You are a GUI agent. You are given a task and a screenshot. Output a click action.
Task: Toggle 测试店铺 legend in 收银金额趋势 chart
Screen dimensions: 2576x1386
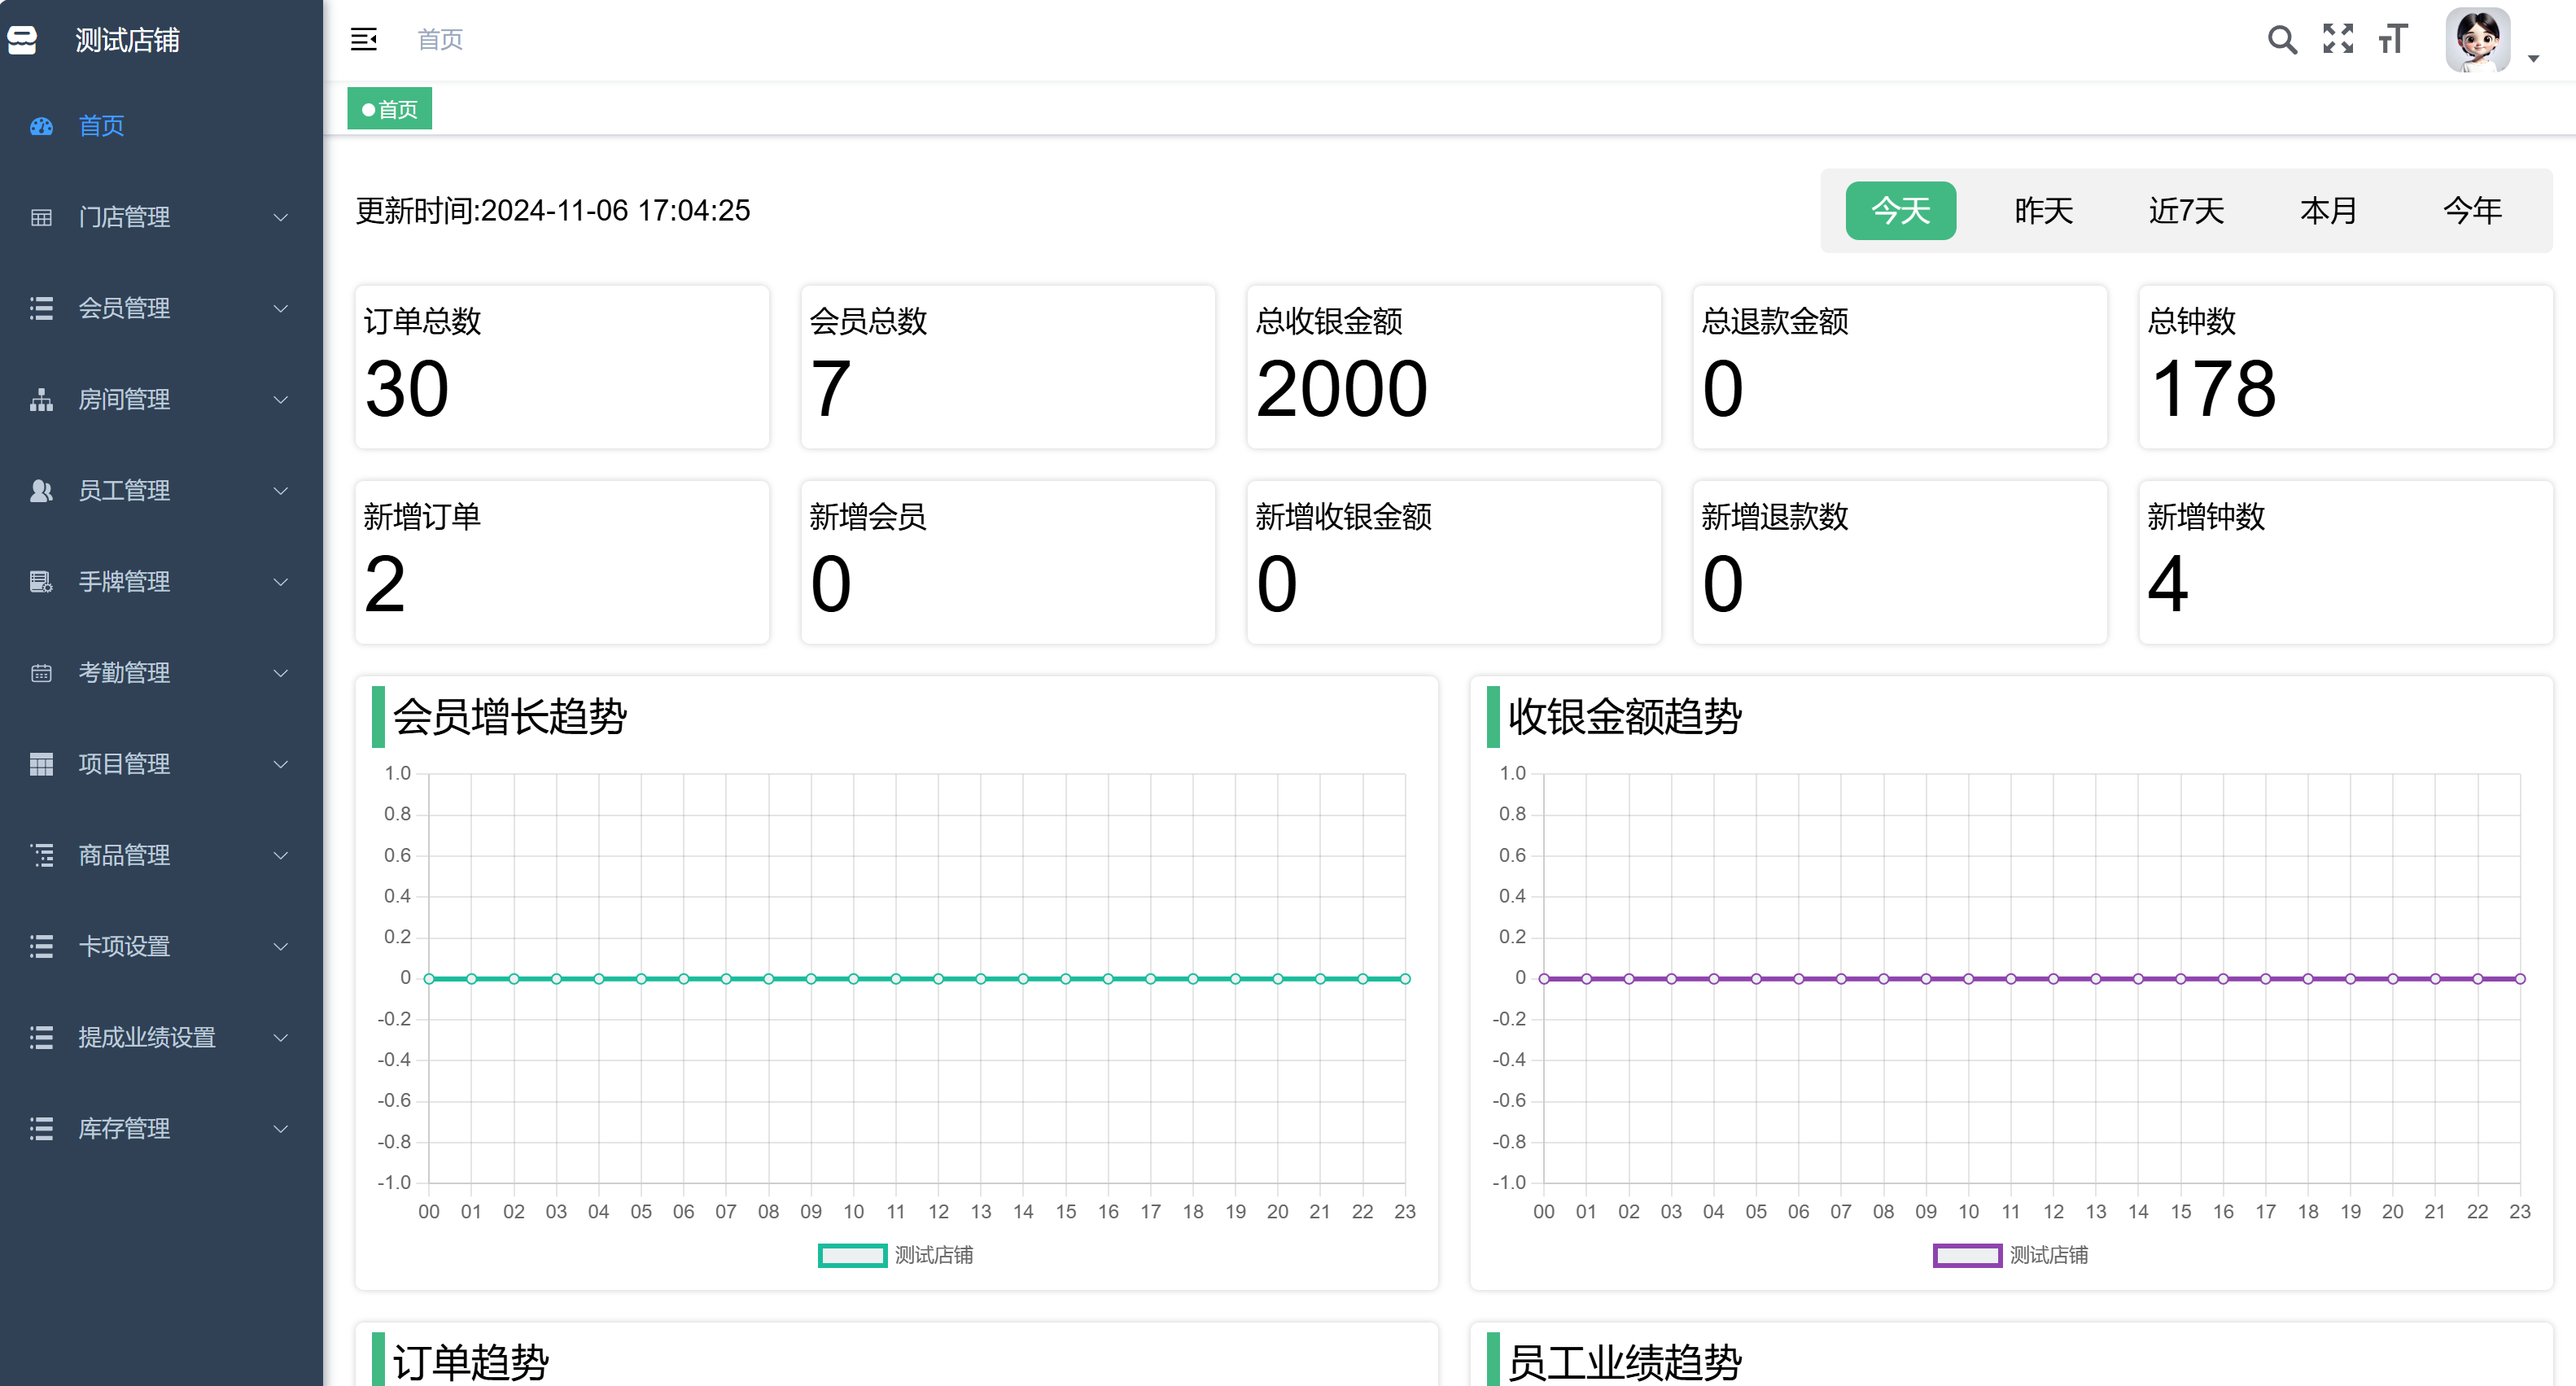pos(2010,1255)
